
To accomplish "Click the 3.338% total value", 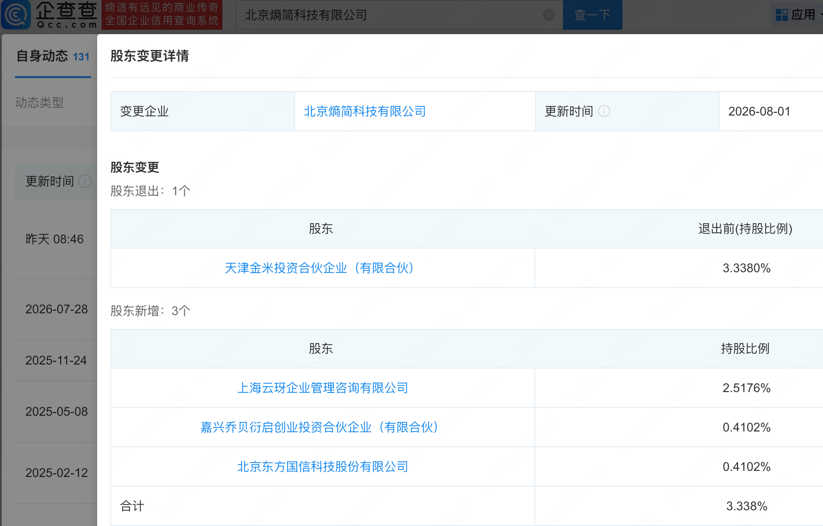I will click(746, 506).
